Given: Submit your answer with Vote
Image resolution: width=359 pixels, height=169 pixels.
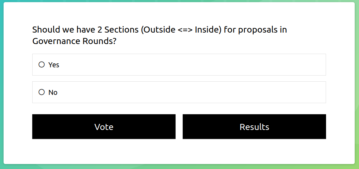Looking at the screenshot, I should pos(104,127).
